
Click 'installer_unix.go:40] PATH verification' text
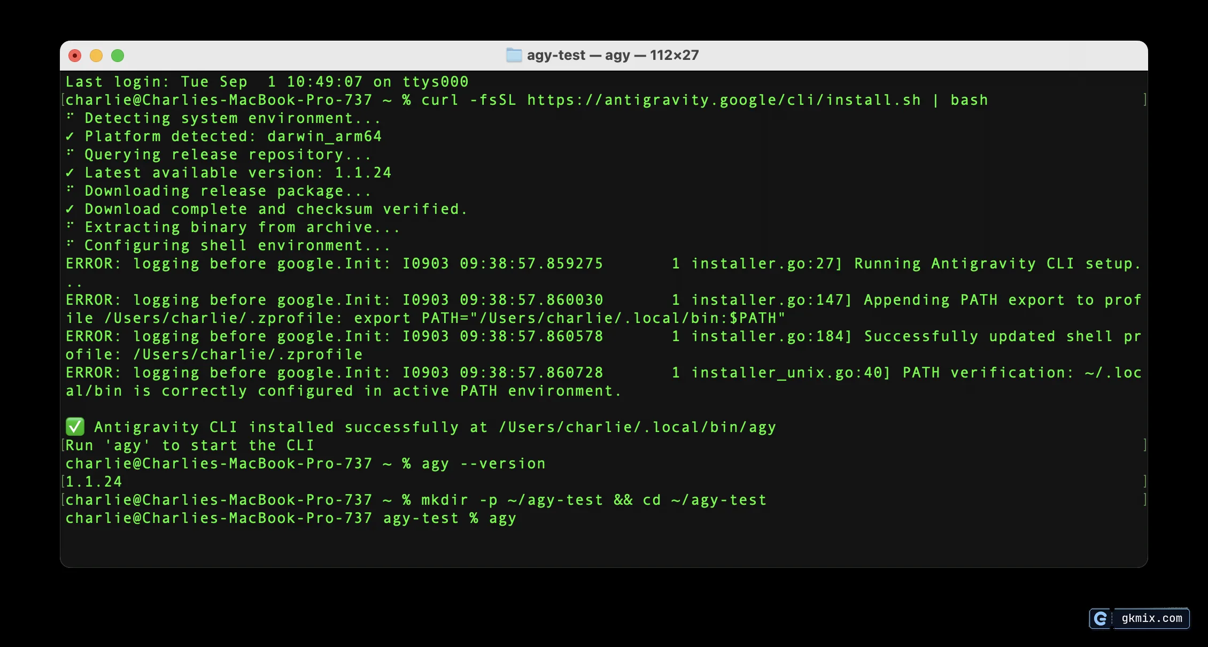pyautogui.click(x=882, y=373)
